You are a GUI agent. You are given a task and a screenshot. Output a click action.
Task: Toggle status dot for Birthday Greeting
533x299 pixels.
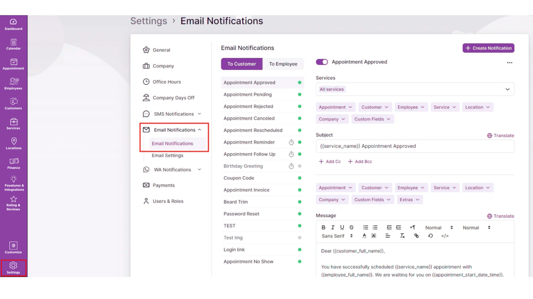point(300,166)
